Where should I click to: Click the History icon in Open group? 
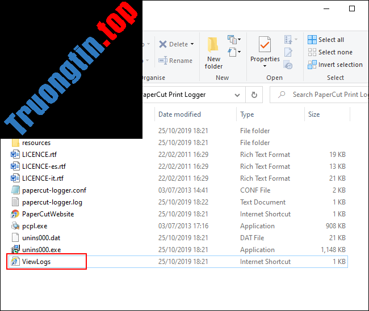288,65
